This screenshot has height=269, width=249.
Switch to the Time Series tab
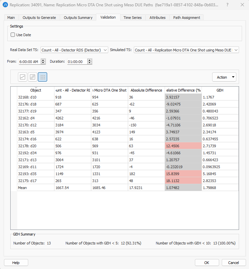point(132,18)
